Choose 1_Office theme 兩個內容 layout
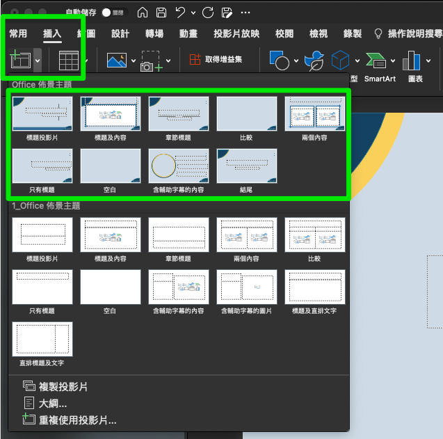 click(247, 234)
